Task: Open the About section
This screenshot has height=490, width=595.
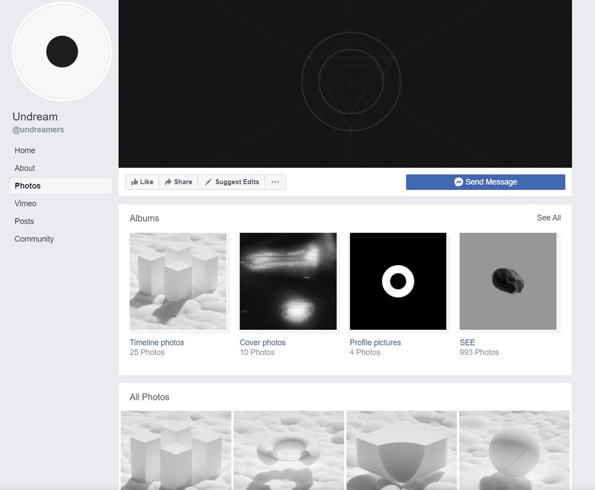Action: [25, 168]
